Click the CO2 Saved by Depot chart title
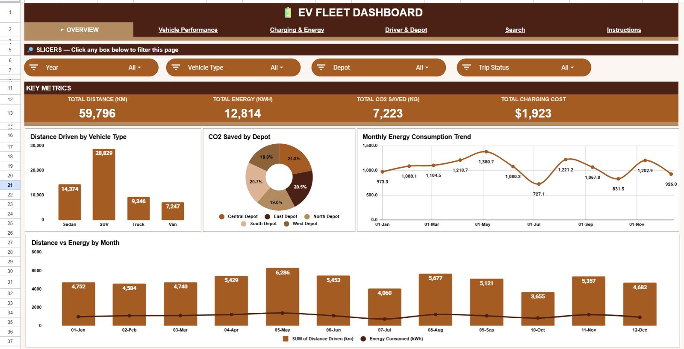The height and width of the screenshot is (349, 684). tap(239, 137)
